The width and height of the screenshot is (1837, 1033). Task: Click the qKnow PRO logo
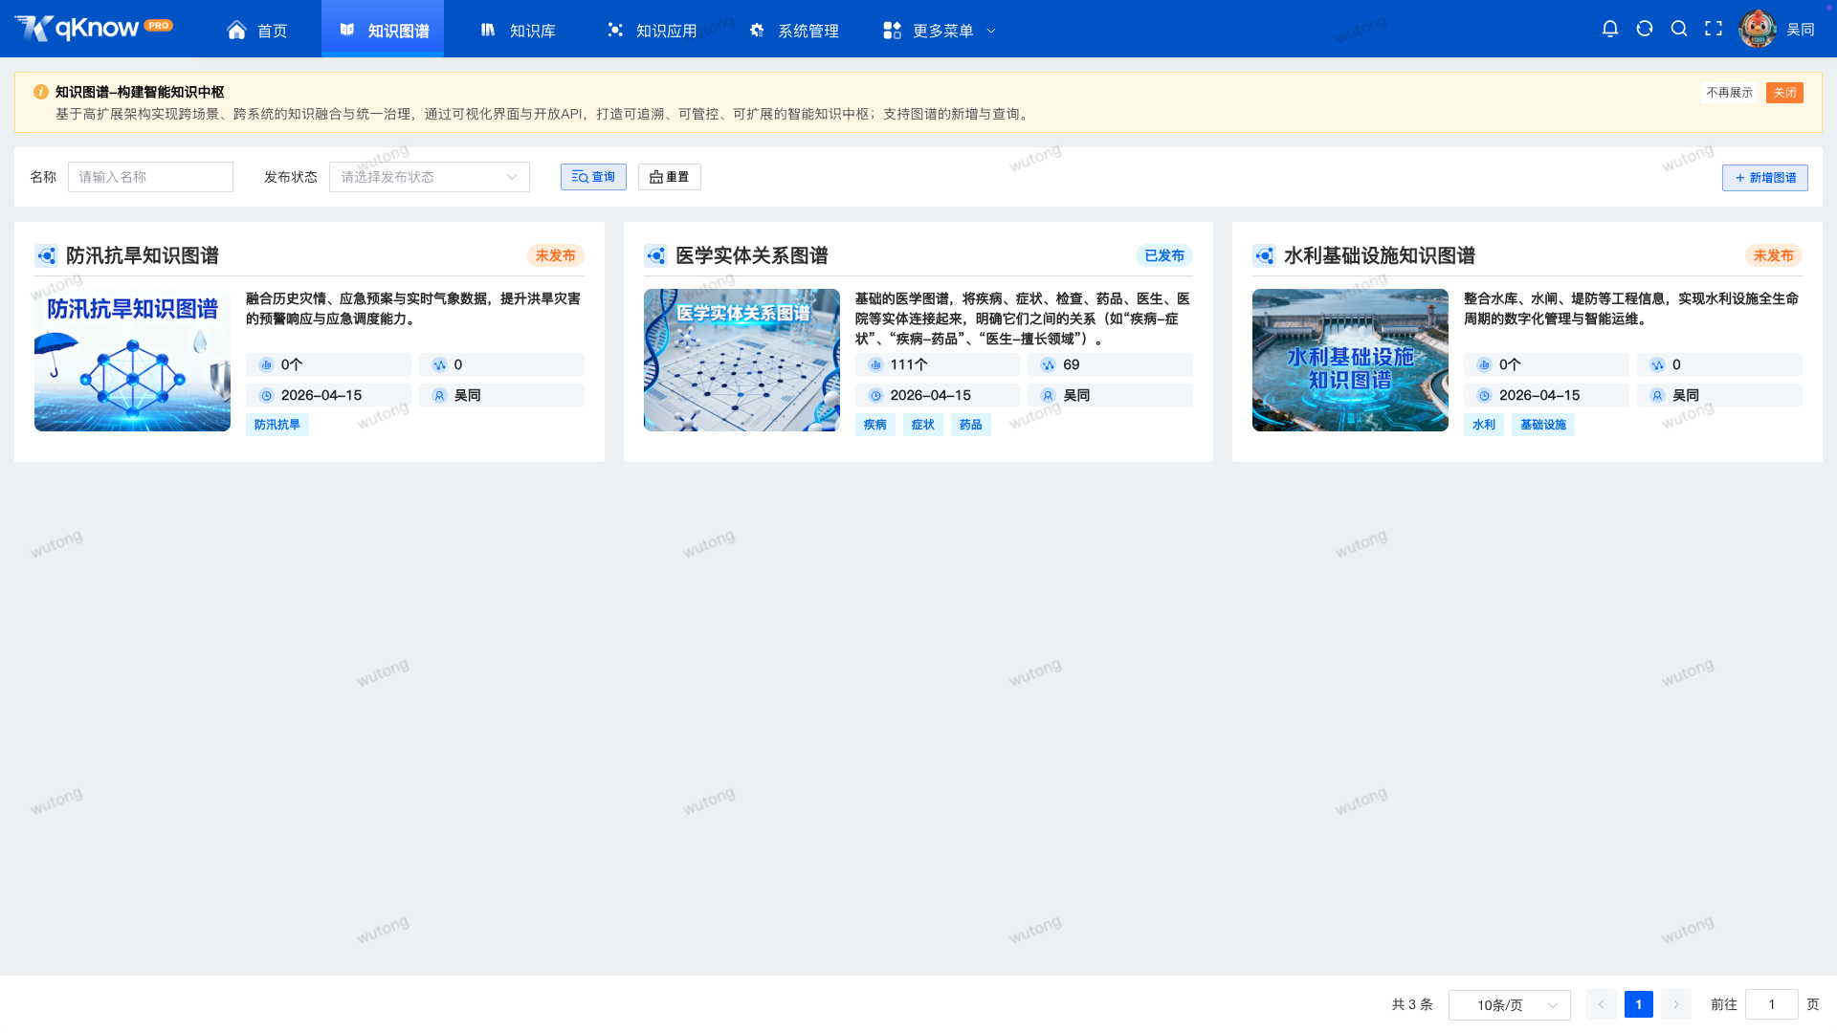coord(94,29)
